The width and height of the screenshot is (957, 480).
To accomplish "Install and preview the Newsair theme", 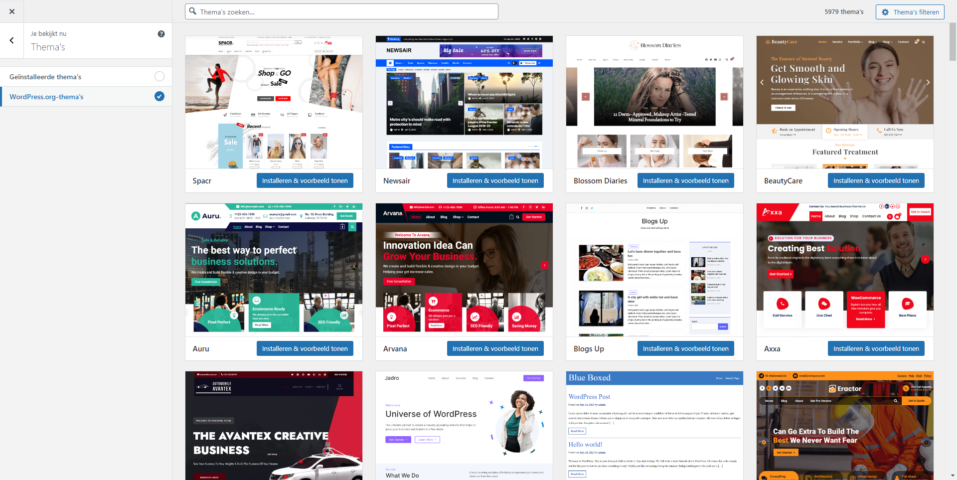I will pos(495,180).
